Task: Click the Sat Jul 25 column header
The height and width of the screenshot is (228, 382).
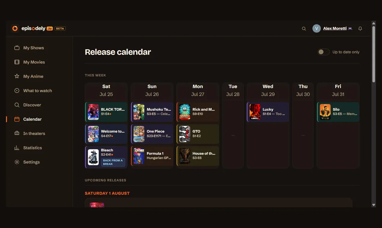Action: coord(106,90)
